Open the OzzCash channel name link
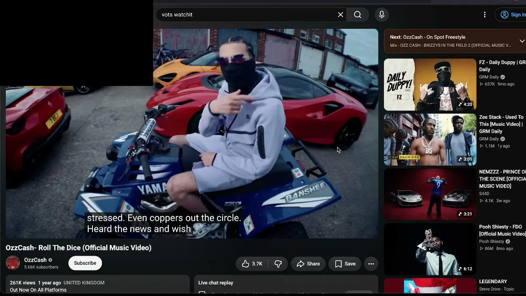 (x=35, y=260)
